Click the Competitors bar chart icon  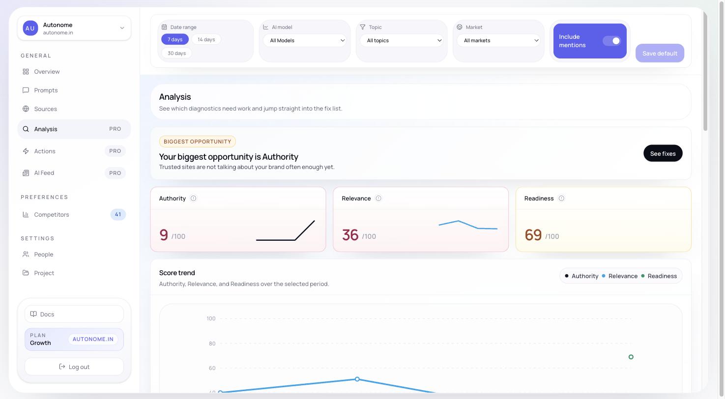pyautogui.click(x=26, y=215)
